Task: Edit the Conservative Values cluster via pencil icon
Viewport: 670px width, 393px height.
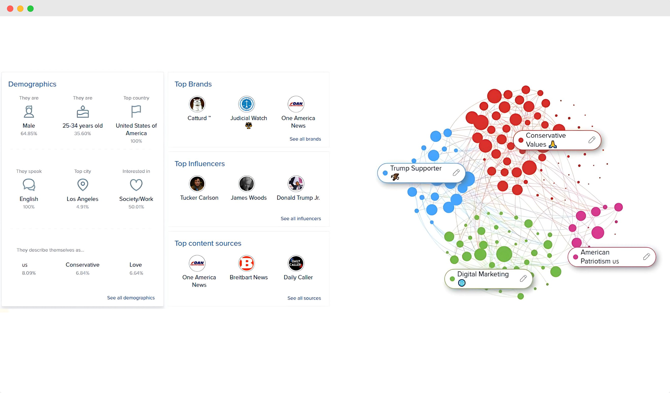Action: (x=592, y=140)
